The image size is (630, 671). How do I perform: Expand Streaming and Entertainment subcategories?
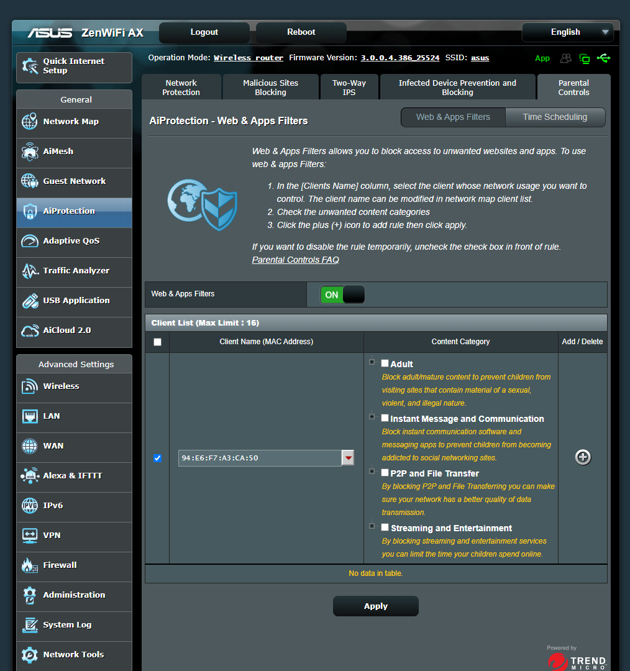372,526
